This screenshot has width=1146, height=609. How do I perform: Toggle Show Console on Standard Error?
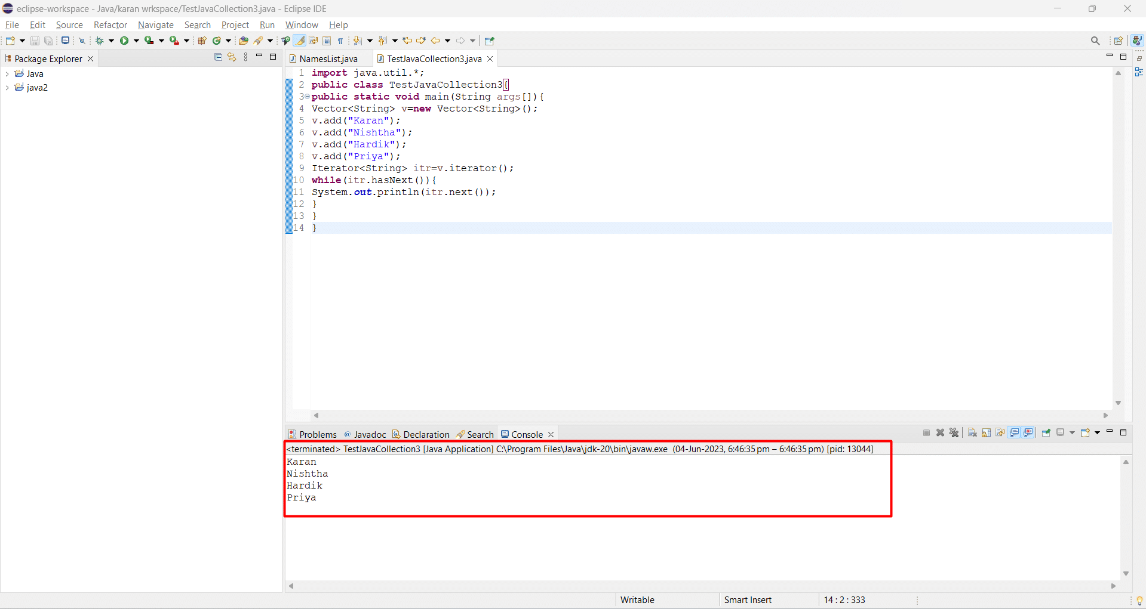(x=1028, y=432)
